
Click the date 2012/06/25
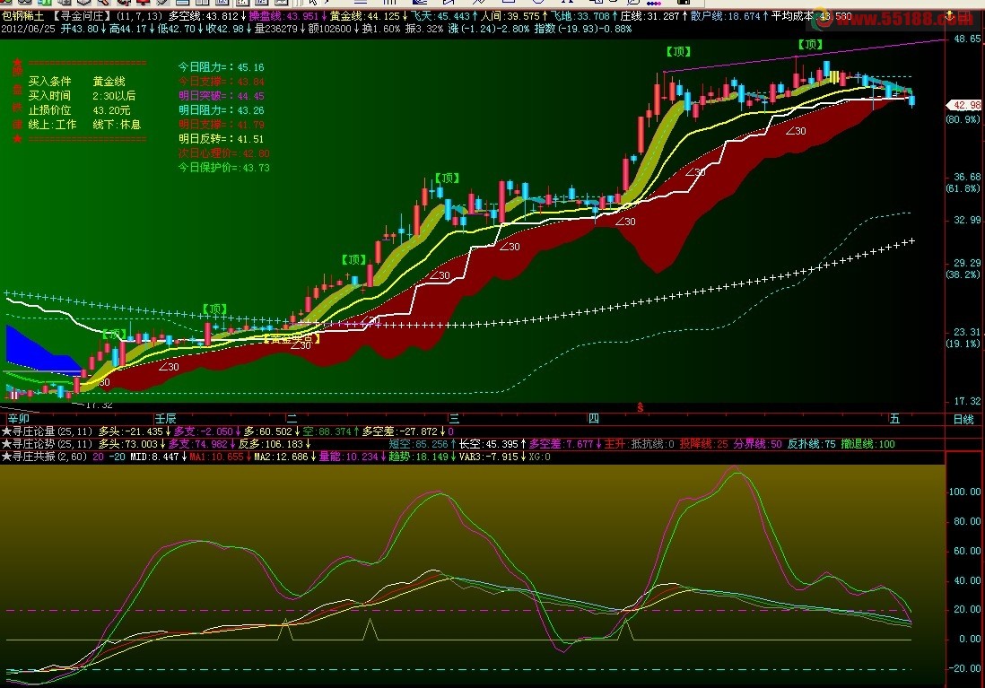(x=28, y=29)
